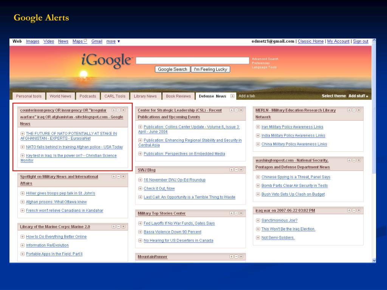Expand the NATO falls behind story preview
Viewport: 387px width, 290px height.
[22, 147]
